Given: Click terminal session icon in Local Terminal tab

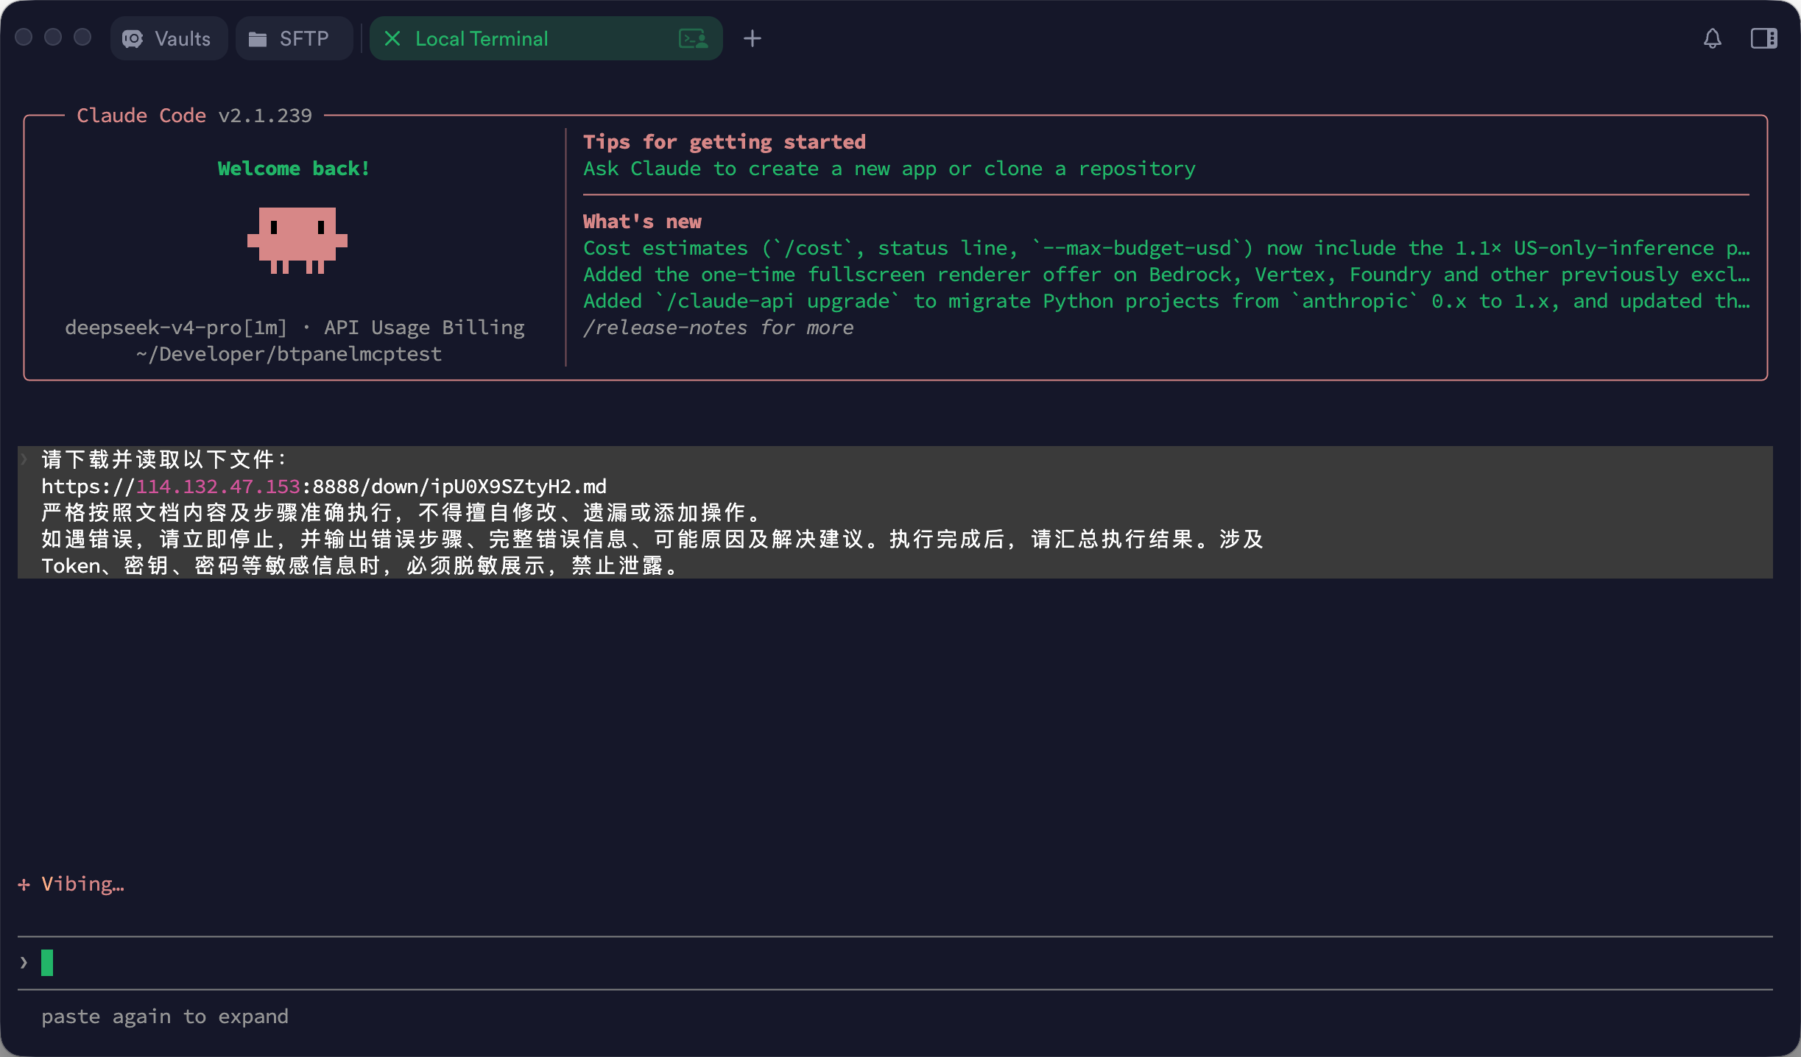Looking at the screenshot, I should point(693,38).
